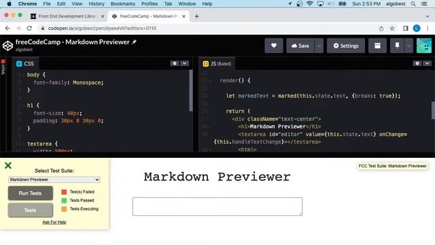Select the CSS editor tab
435x245 pixels.
[x=25, y=63]
